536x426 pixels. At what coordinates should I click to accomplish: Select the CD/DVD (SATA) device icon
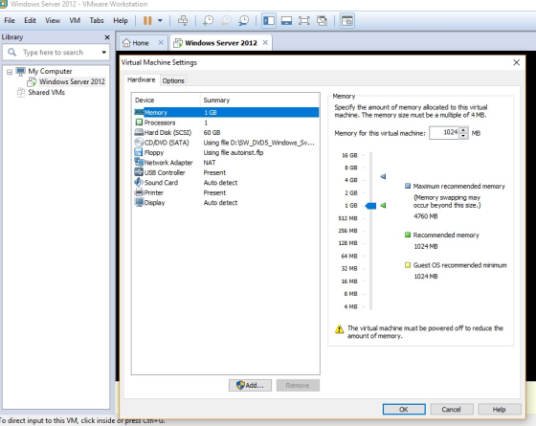pos(139,143)
